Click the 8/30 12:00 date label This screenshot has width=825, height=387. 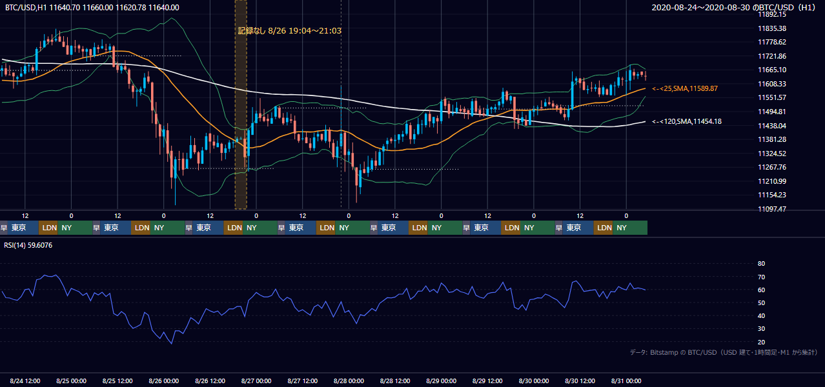click(580, 381)
